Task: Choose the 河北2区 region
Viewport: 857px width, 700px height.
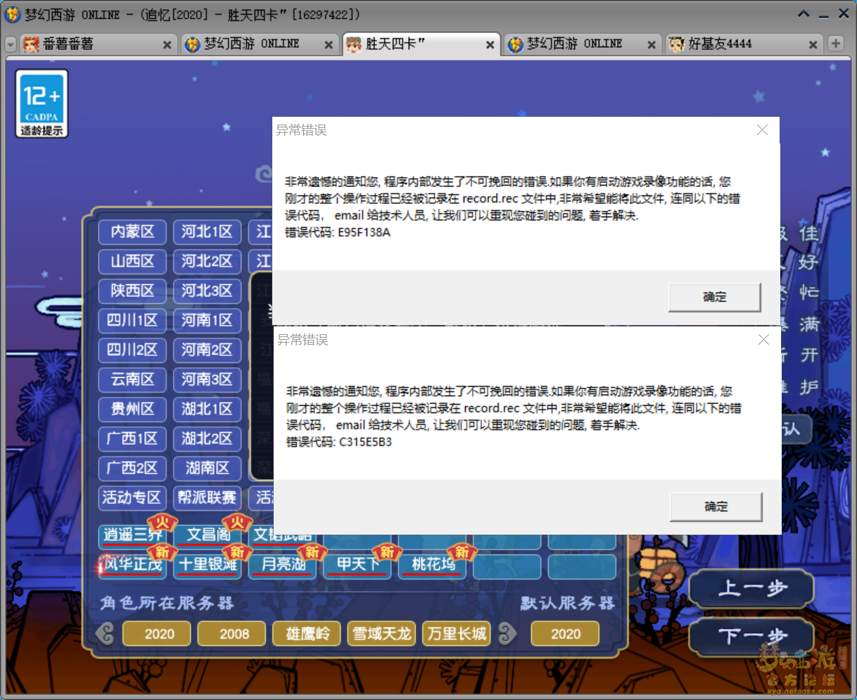Action: pyautogui.click(x=207, y=261)
